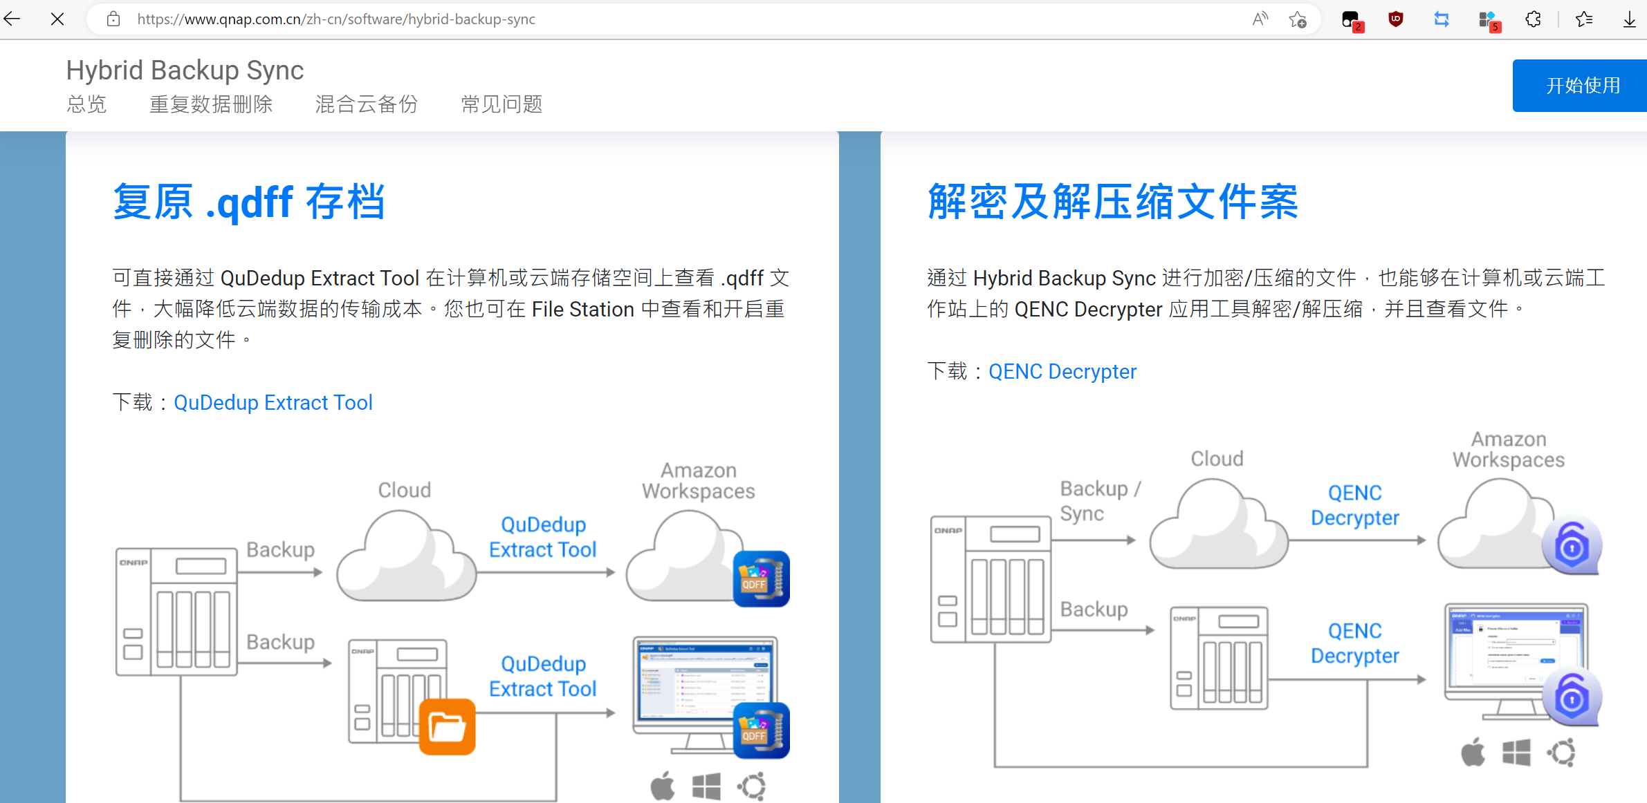The width and height of the screenshot is (1647, 803).
Task: Click the address bar URL
Action: (336, 19)
